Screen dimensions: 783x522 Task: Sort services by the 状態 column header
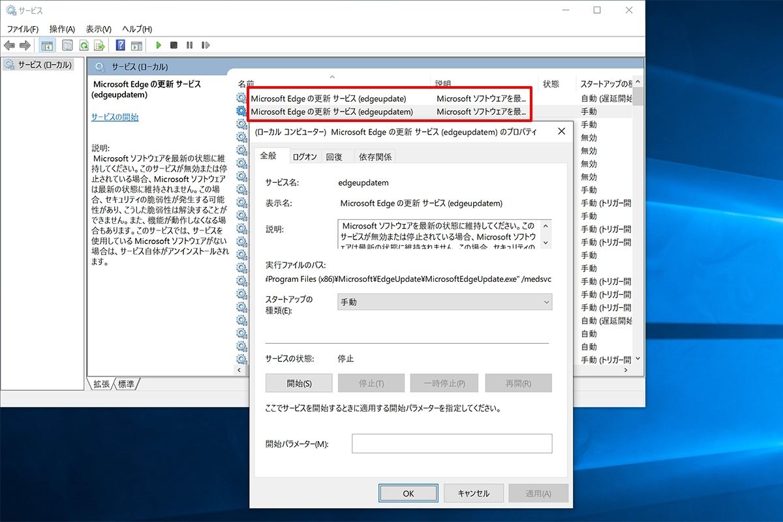click(551, 84)
